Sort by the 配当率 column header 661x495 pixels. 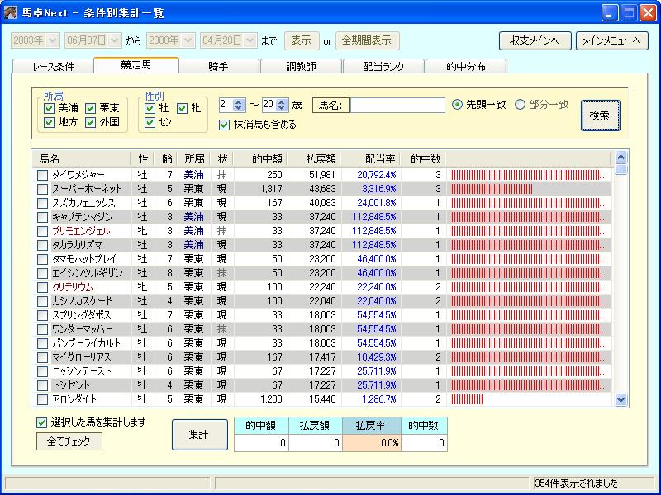373,158
